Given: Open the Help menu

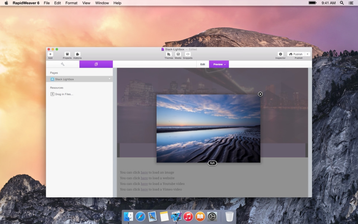Looking at the screenshot, I should 117,3.
